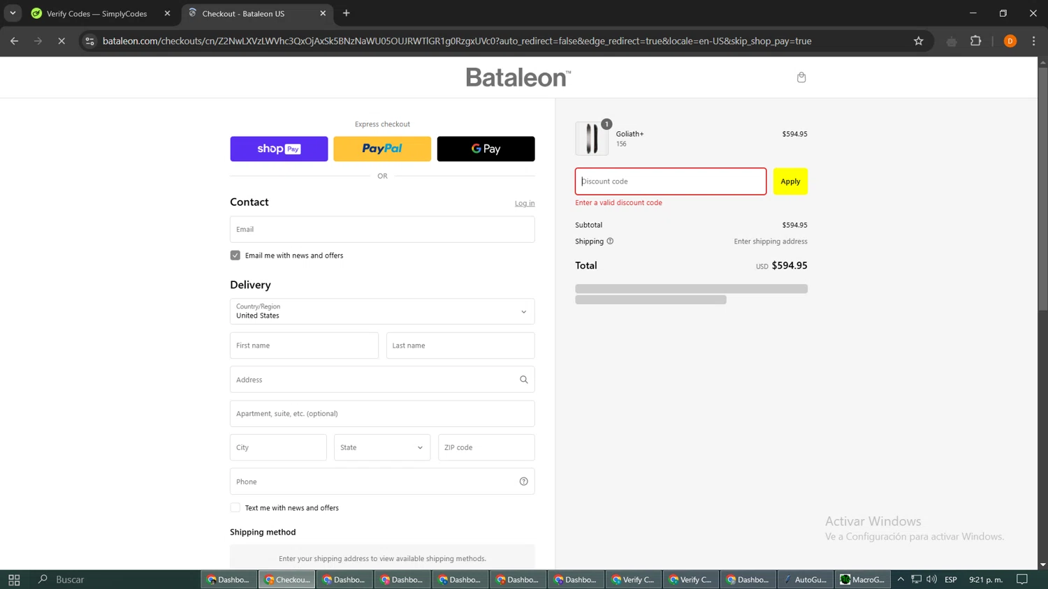Viewport: 1048px width, 589px height.
Task: Open the browser Extensions puzzle icon
Action: tap(976, 41)
